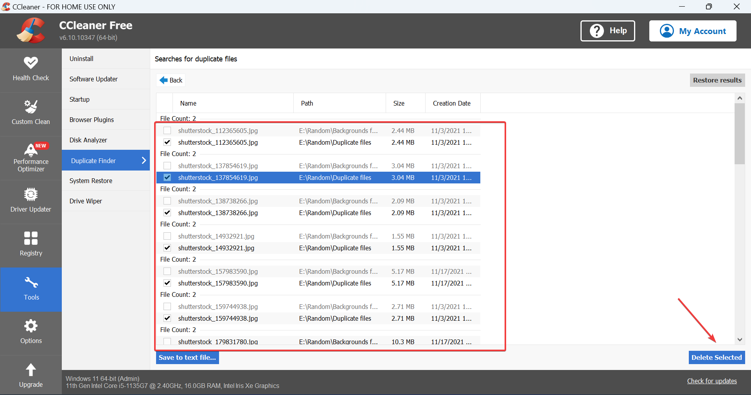Uncheck shutterstock_159744938.jpg in Duplicate files
Screen dimensions: 751x395
coord(167,318)
